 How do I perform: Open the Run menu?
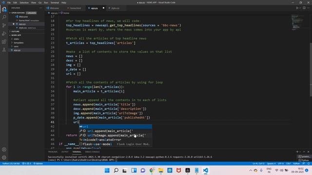coord(46,2)
